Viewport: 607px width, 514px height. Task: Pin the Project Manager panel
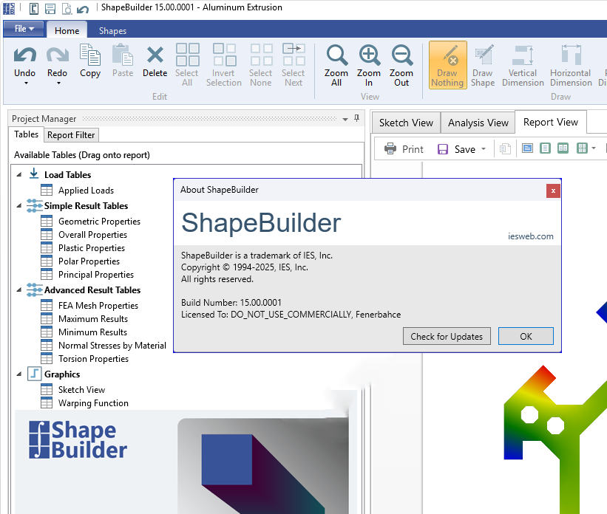[356, 118]
